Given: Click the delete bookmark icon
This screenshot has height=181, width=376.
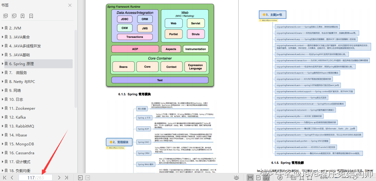Looking at the screenshot, I should 31,16.
